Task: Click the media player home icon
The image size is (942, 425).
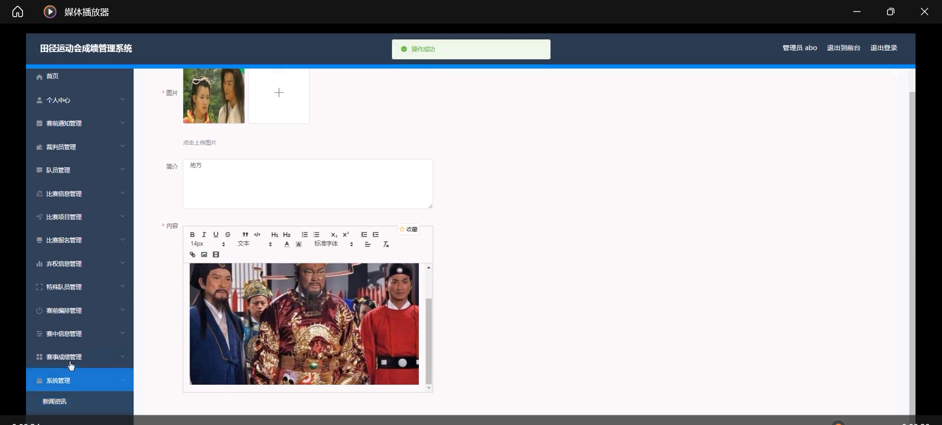Action: tap(18, 11)
